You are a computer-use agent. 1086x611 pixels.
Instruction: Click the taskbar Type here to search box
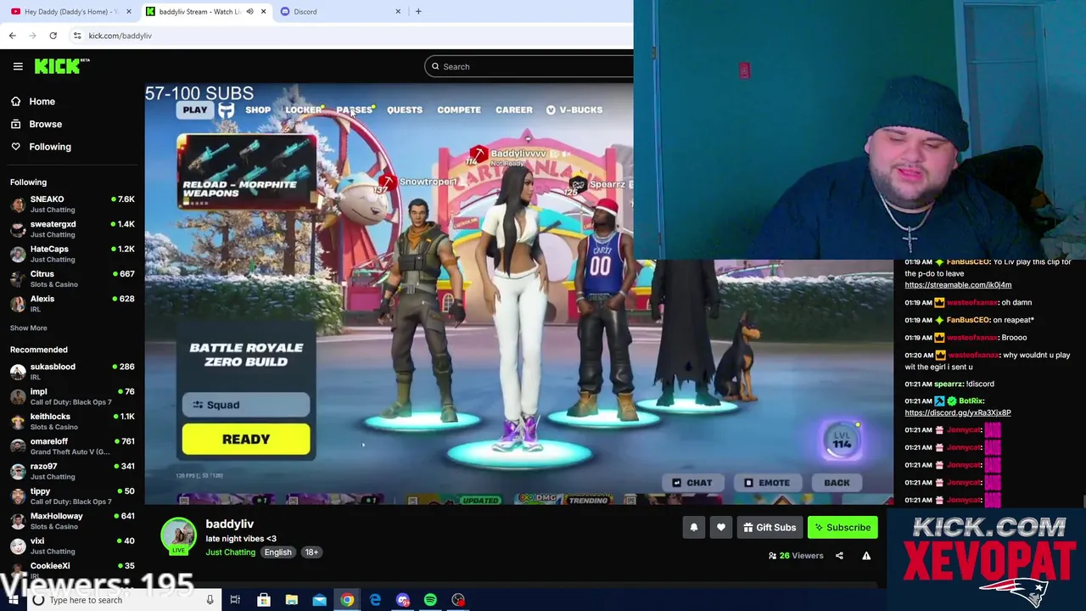tap(123, 600)
